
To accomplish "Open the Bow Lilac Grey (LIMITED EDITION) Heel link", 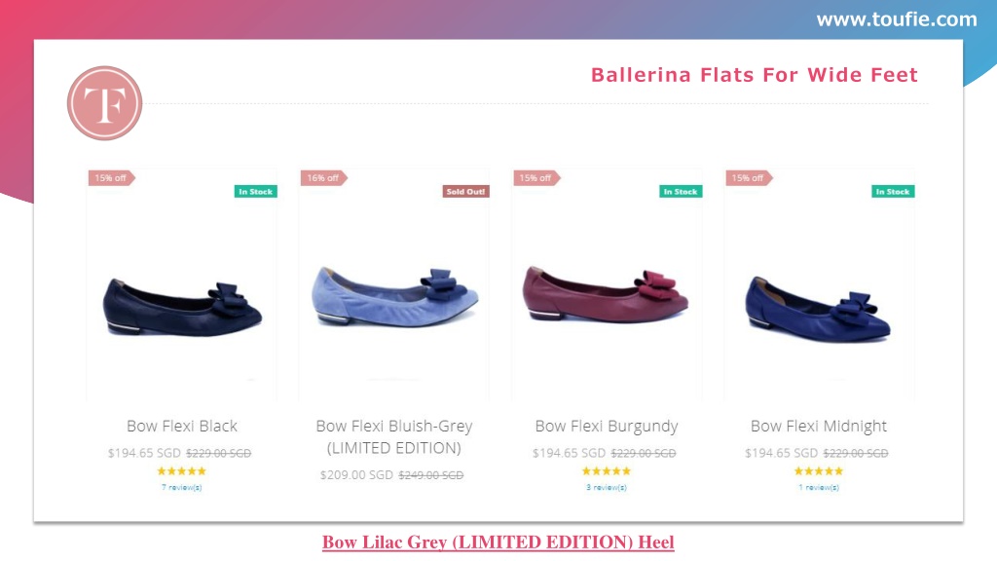I will point(498,542).
